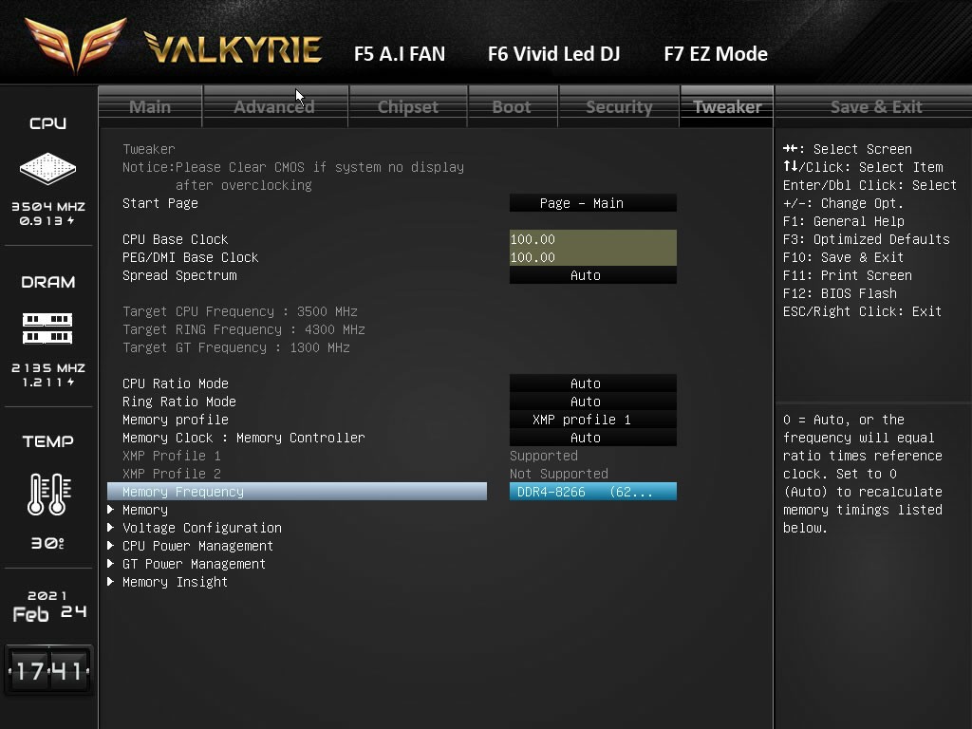
Task: Open Spread Spectrum Auto dropdown
Action: point(592,275)
